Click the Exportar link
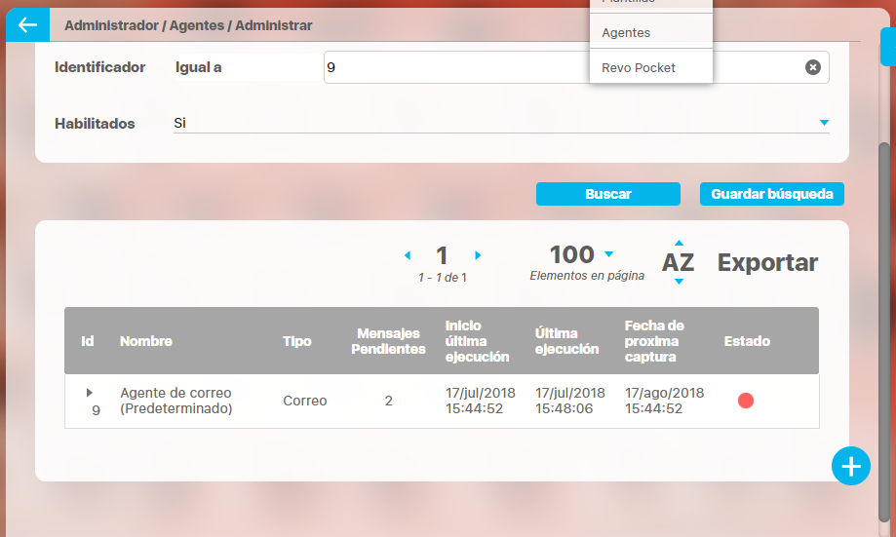 pos(767,262)
